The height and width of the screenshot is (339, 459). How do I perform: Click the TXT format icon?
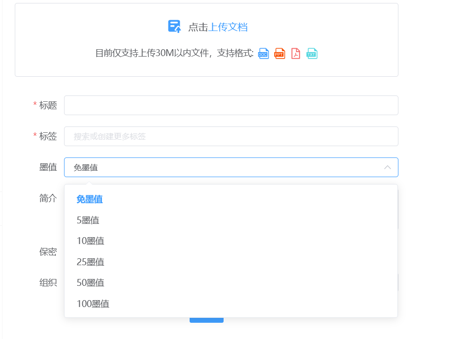[x=312, y=54]
